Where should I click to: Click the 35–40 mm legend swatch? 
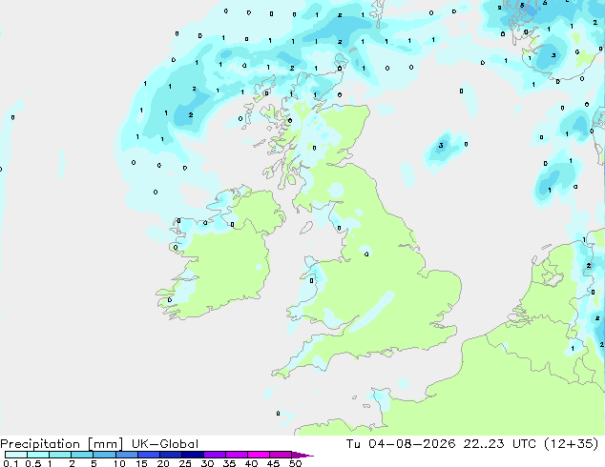237,455
